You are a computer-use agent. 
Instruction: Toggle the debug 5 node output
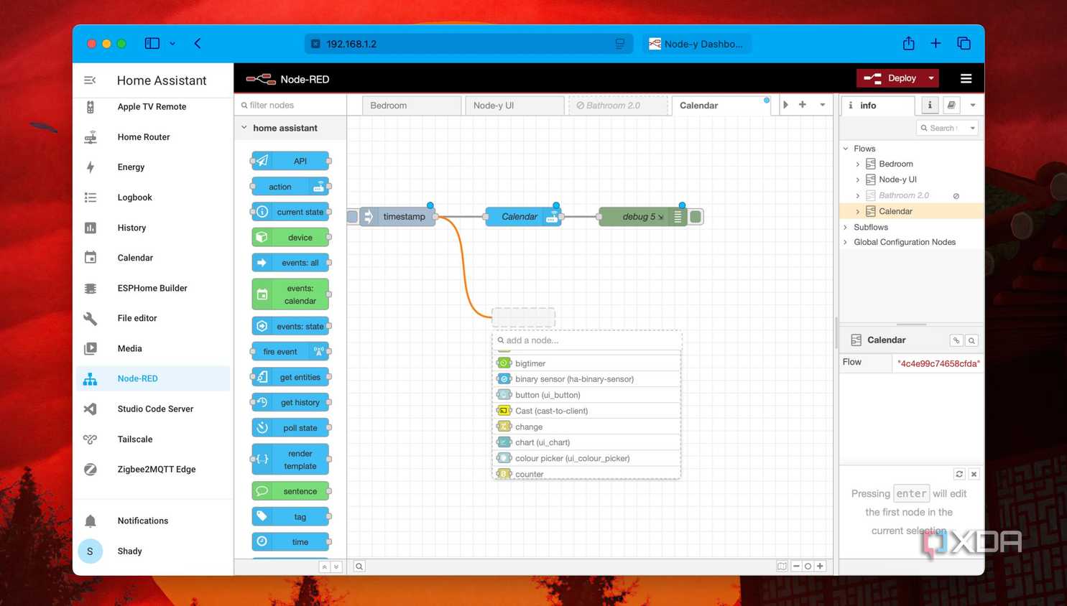click(696, 217)
